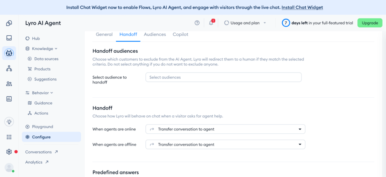Open the apps grid icon
Screen dimensions: 386x177
9,137
